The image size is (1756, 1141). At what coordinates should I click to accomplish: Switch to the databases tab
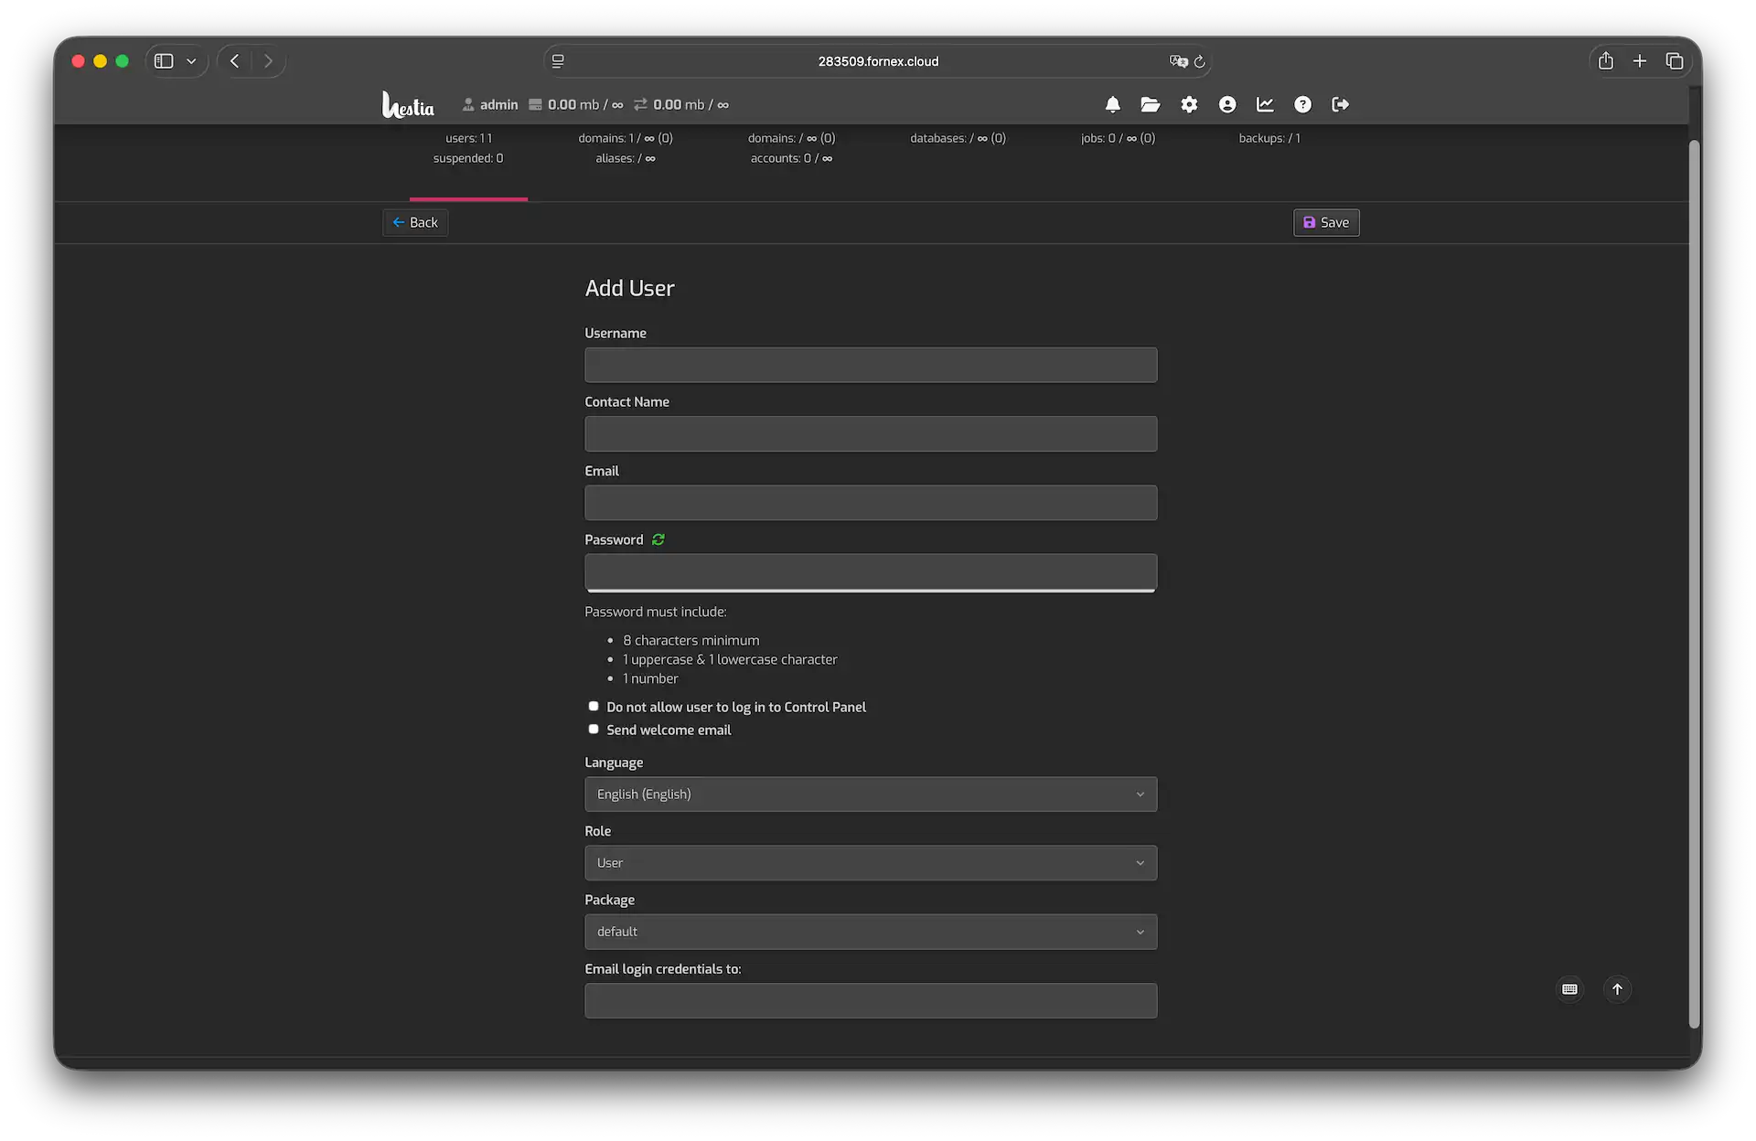point(958,139)
